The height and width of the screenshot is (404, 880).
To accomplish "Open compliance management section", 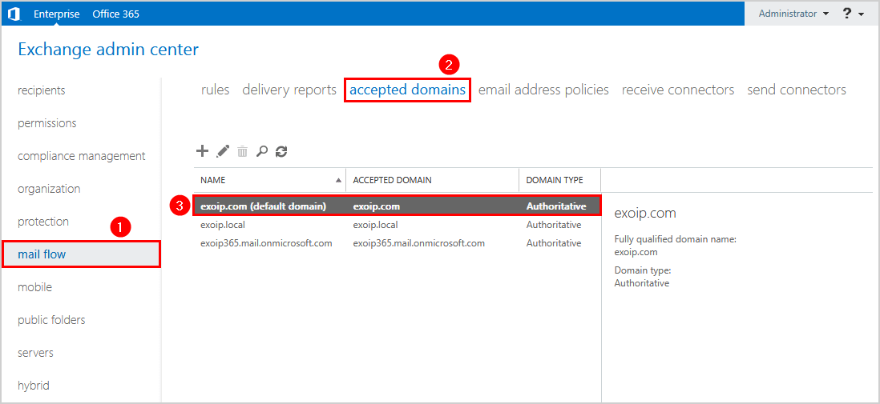I will 82,156.
